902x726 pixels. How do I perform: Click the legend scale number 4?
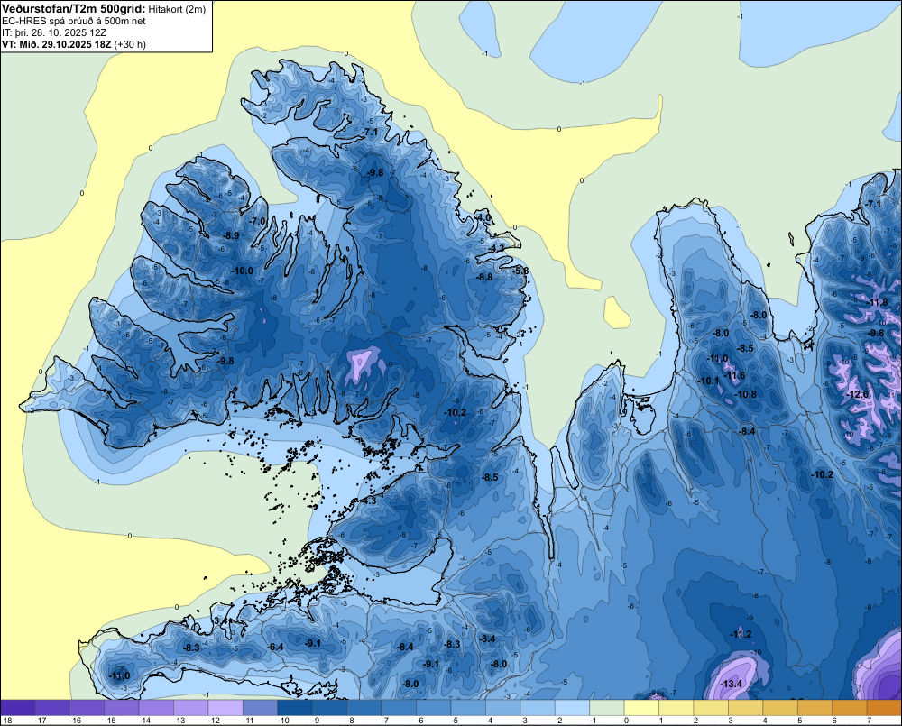click(x=765, y=721)
